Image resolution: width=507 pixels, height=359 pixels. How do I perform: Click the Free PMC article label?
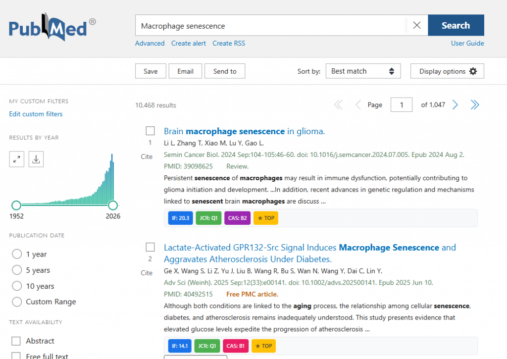pyautogui.click(x=252, y=295)
